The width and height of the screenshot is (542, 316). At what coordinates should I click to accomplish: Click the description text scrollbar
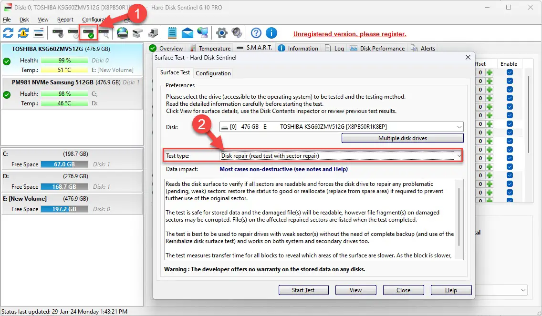pos(459,219)
